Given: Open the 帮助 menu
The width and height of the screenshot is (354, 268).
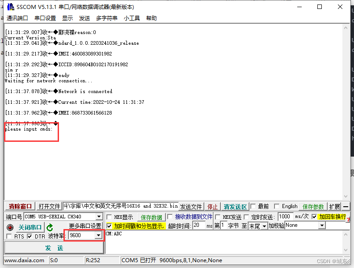Looking at the screenshot, I should 151,18.
